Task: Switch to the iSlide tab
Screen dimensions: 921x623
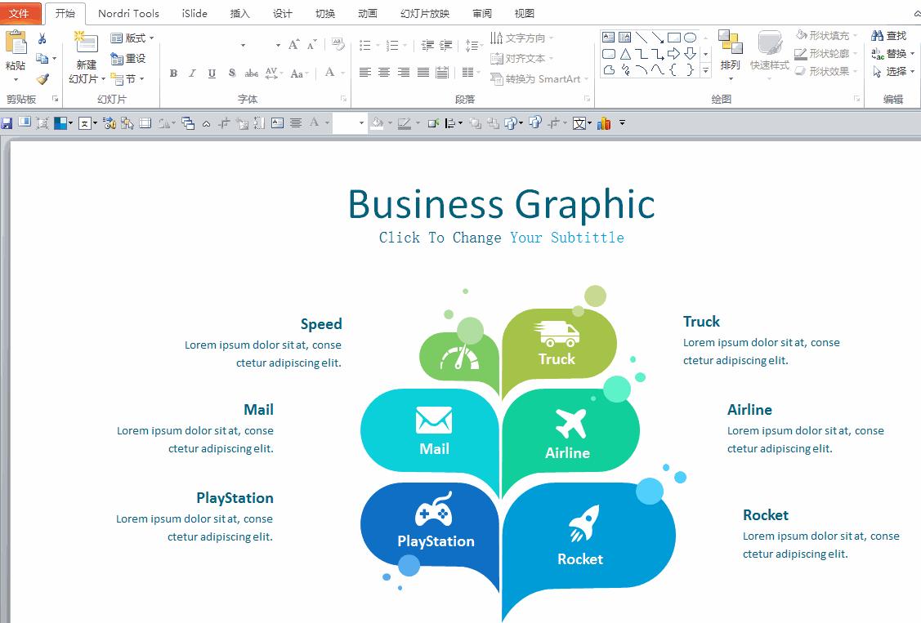Action: (x=194, y=13)
